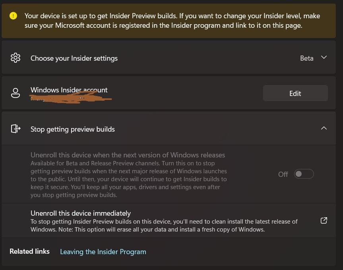Click the exit-door icon beside Stop getting preview builds
Viewport: 343px width, 270px height.
tap(16, 128)
